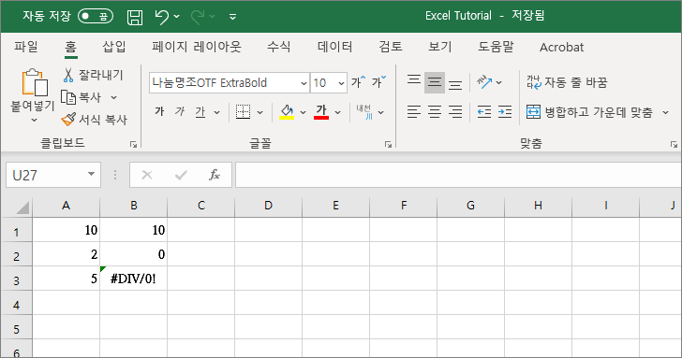Click the middle align icon
This screenshot has width=682, height=358.
(x=435, y=82)
